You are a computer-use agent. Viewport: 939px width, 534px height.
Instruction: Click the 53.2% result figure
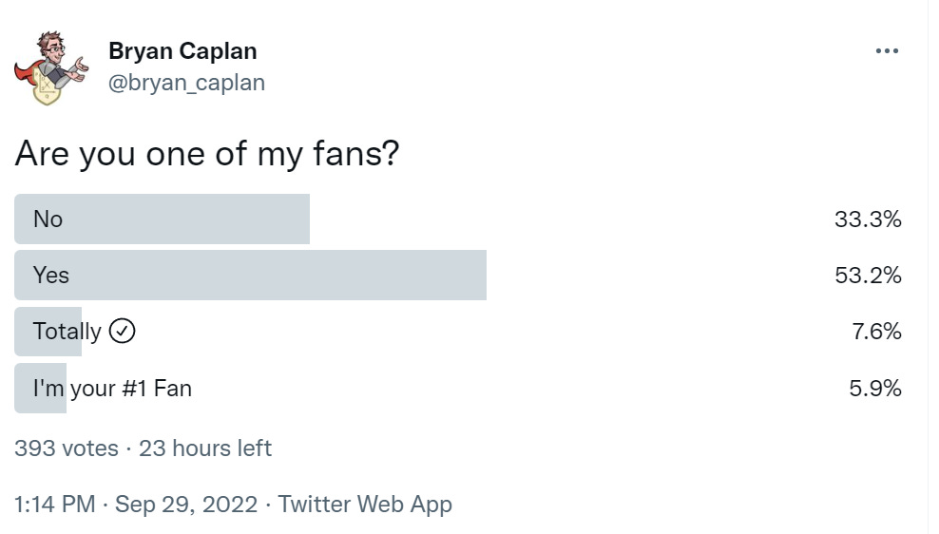867,276
